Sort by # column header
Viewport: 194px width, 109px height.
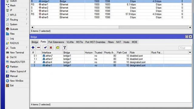coord(33,52)
